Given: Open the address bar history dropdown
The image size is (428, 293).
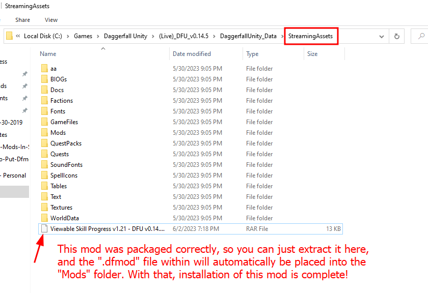Looking at the screenshot, I should coord(382,37).
